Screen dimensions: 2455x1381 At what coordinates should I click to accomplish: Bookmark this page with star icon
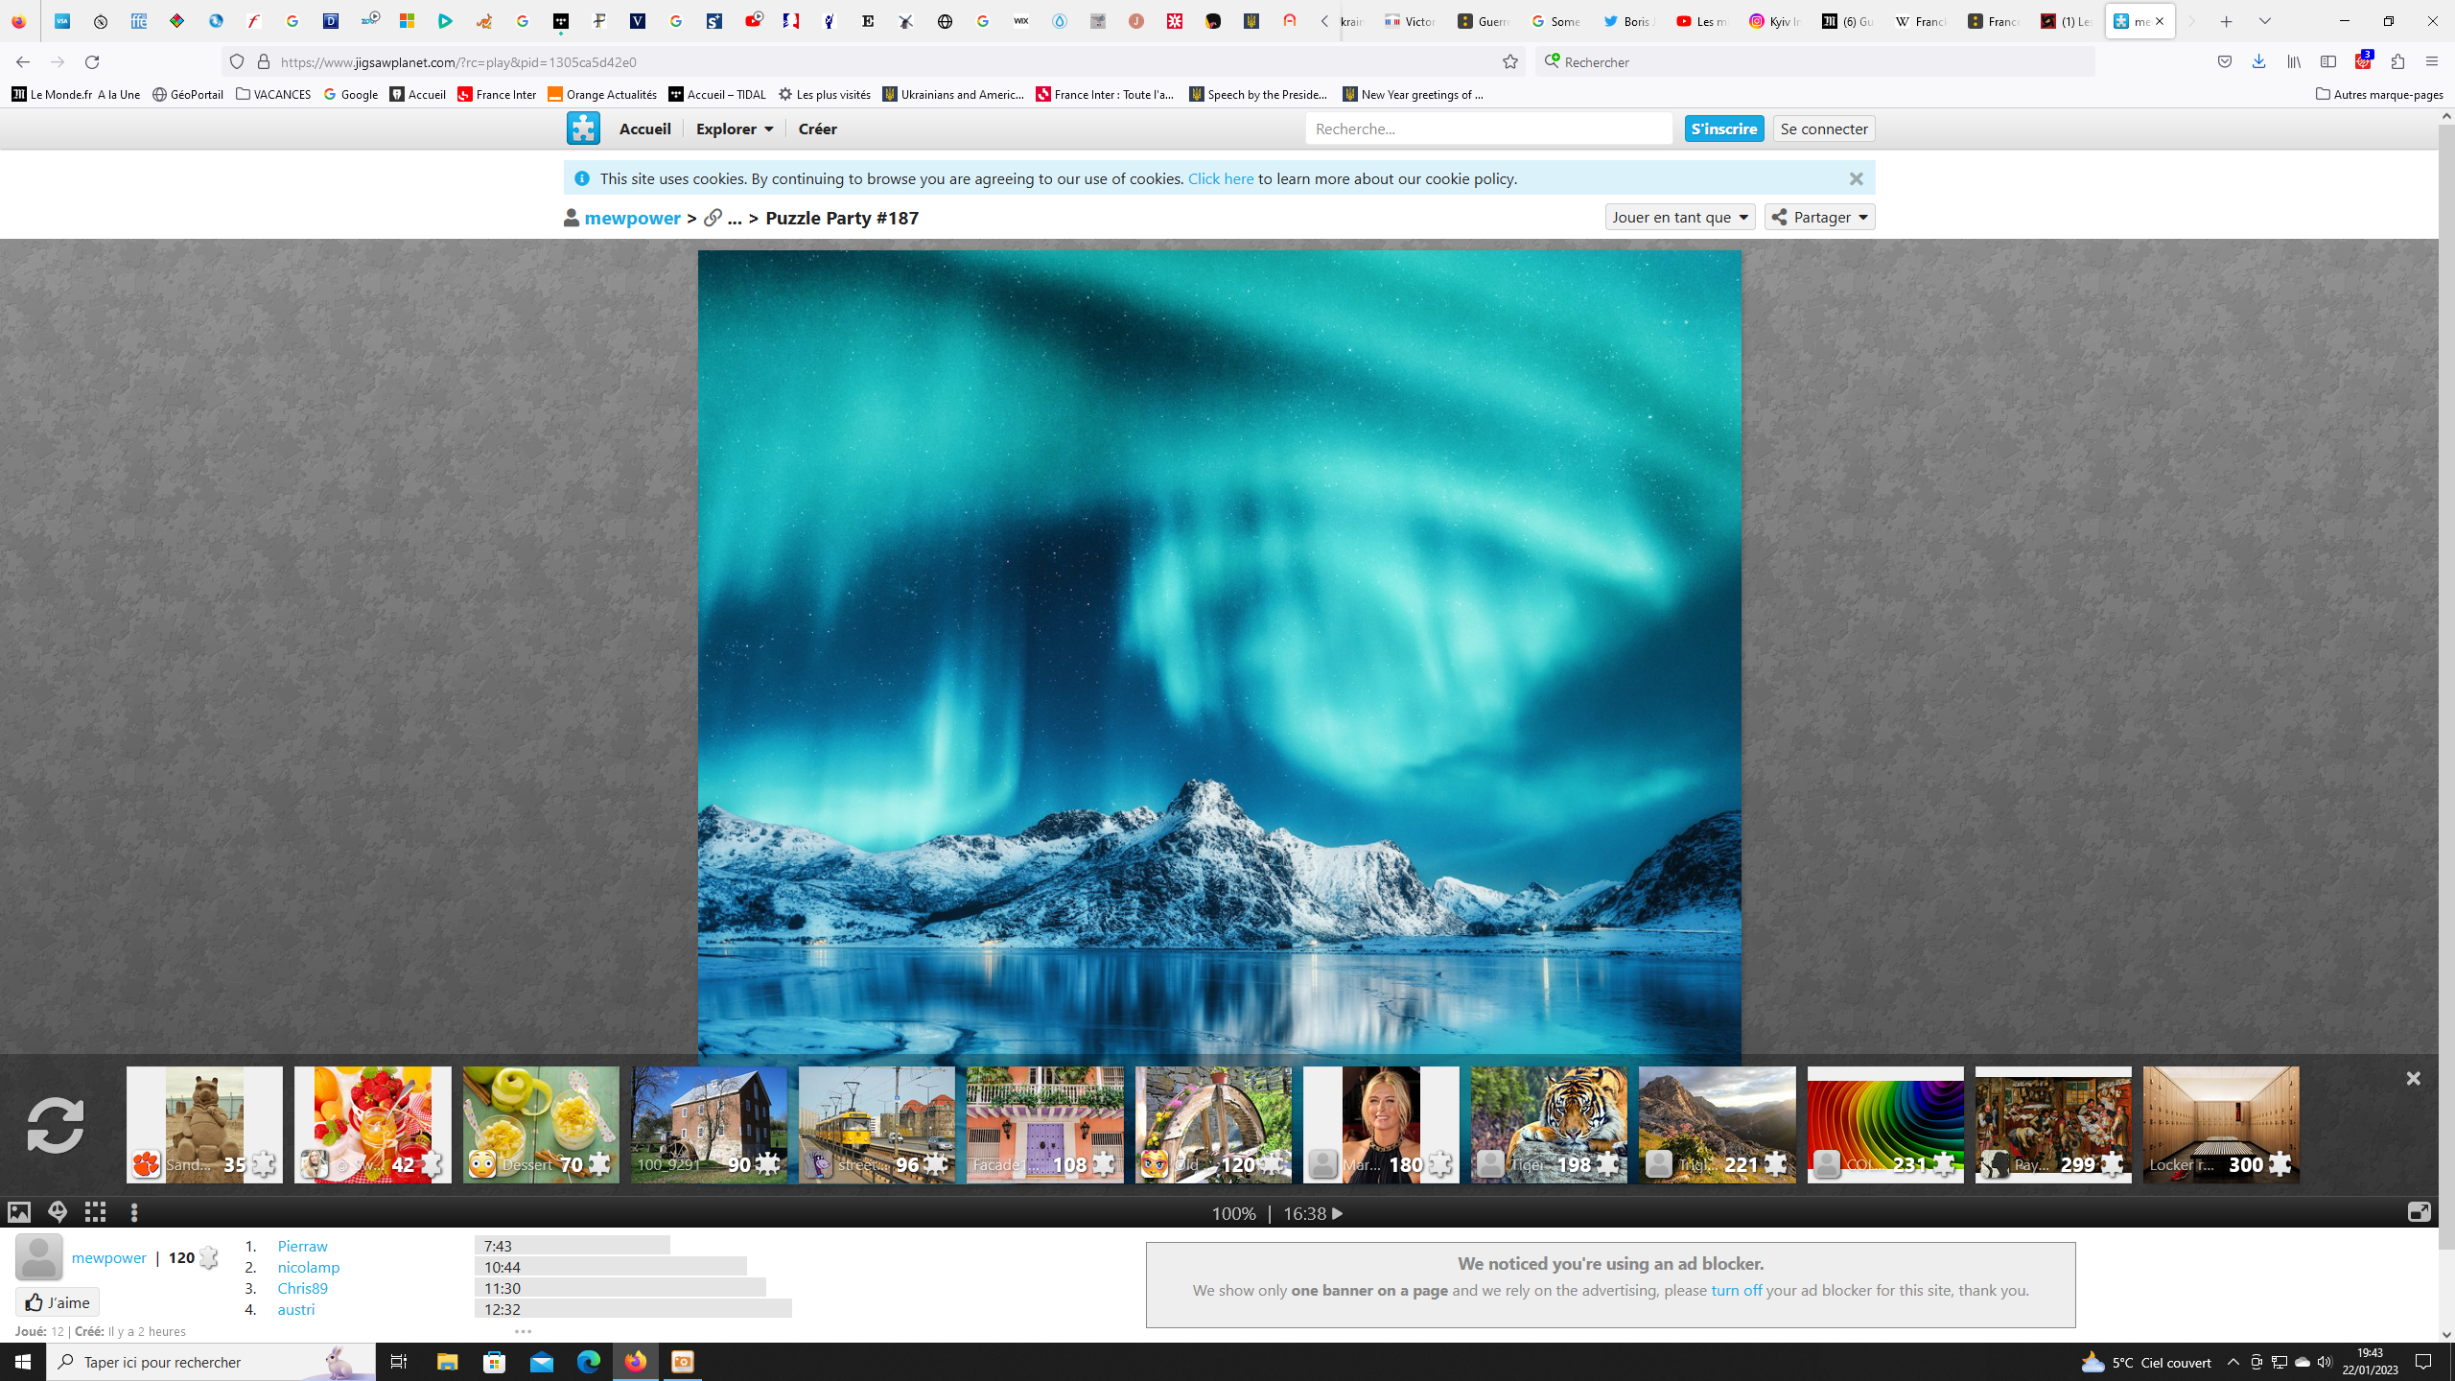[x=1510, y=62]
